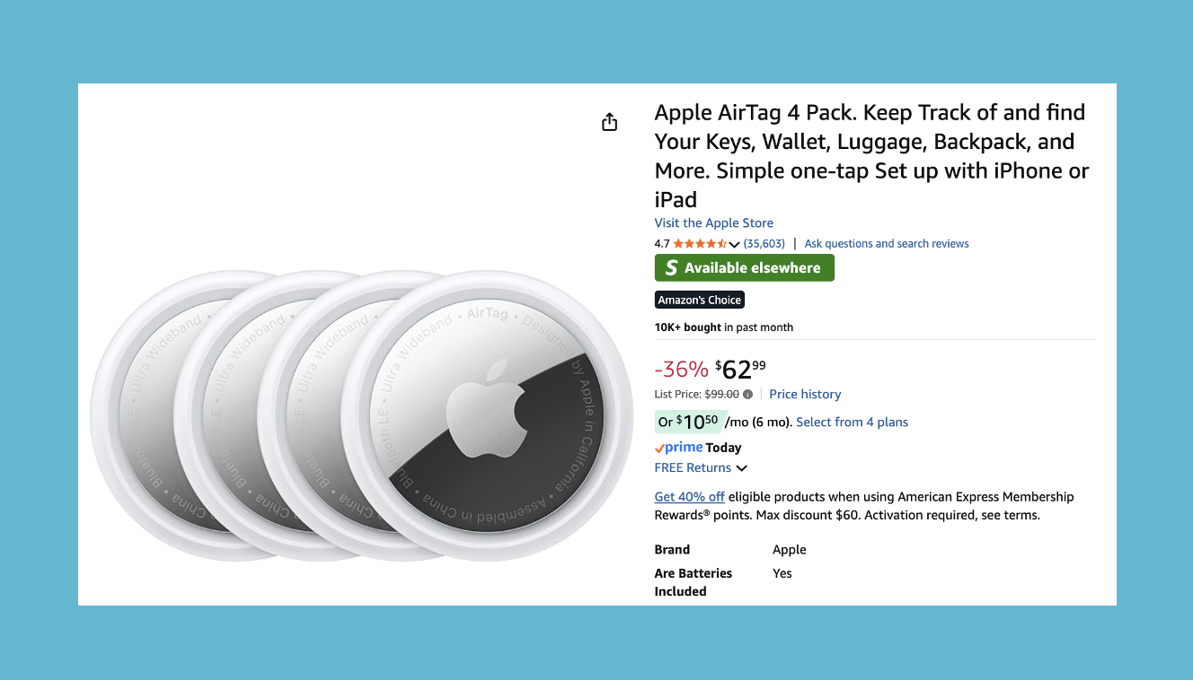The image size is (1193, 680).
Task: Choose Select from 4 plans link
Action: (852, 422)
